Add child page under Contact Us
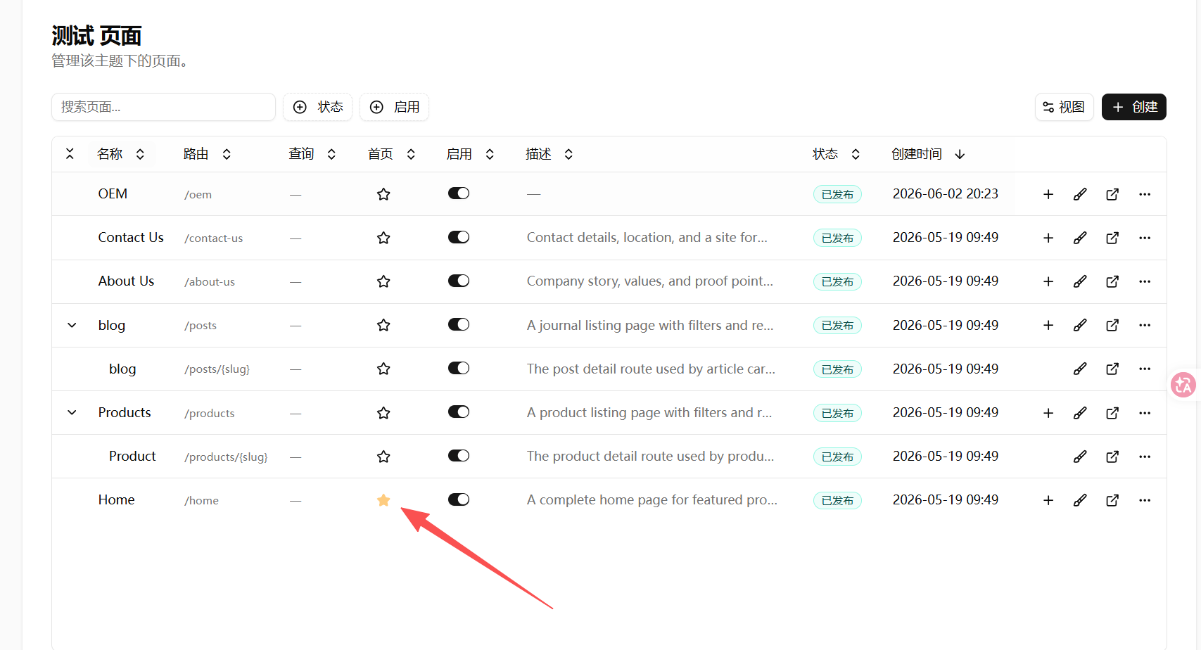Image resolution: width=1201 pixels, height=650 pixels. [x=1048, y=238]
